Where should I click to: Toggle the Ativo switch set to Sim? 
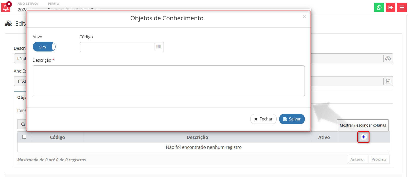(x=44, y=47)
